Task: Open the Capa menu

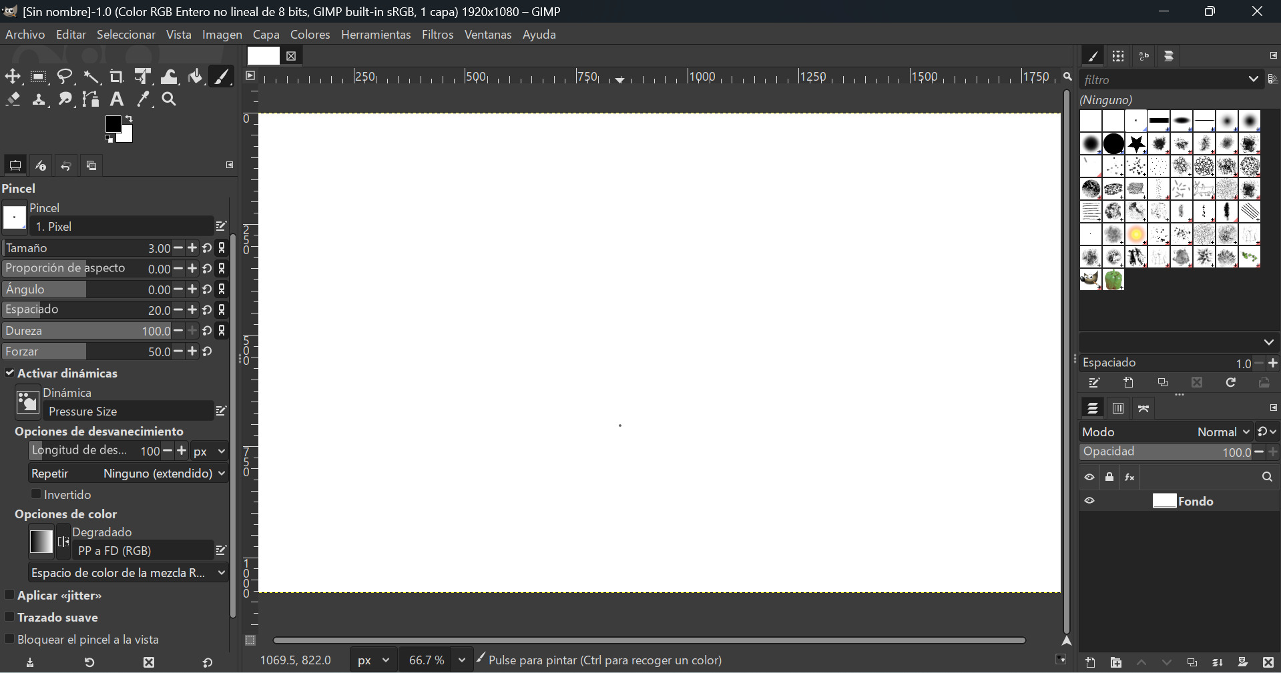Action: (x=266, y=34)
